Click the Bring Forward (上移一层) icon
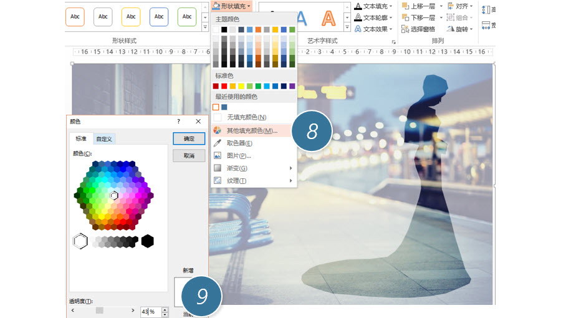Image resolution: width=561 pixels, height=318 pixels. [x=406, y=6]
